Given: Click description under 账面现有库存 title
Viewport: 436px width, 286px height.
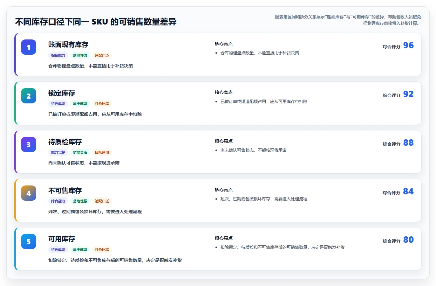Looking at the screenshot, I should [x=91, y=66].
